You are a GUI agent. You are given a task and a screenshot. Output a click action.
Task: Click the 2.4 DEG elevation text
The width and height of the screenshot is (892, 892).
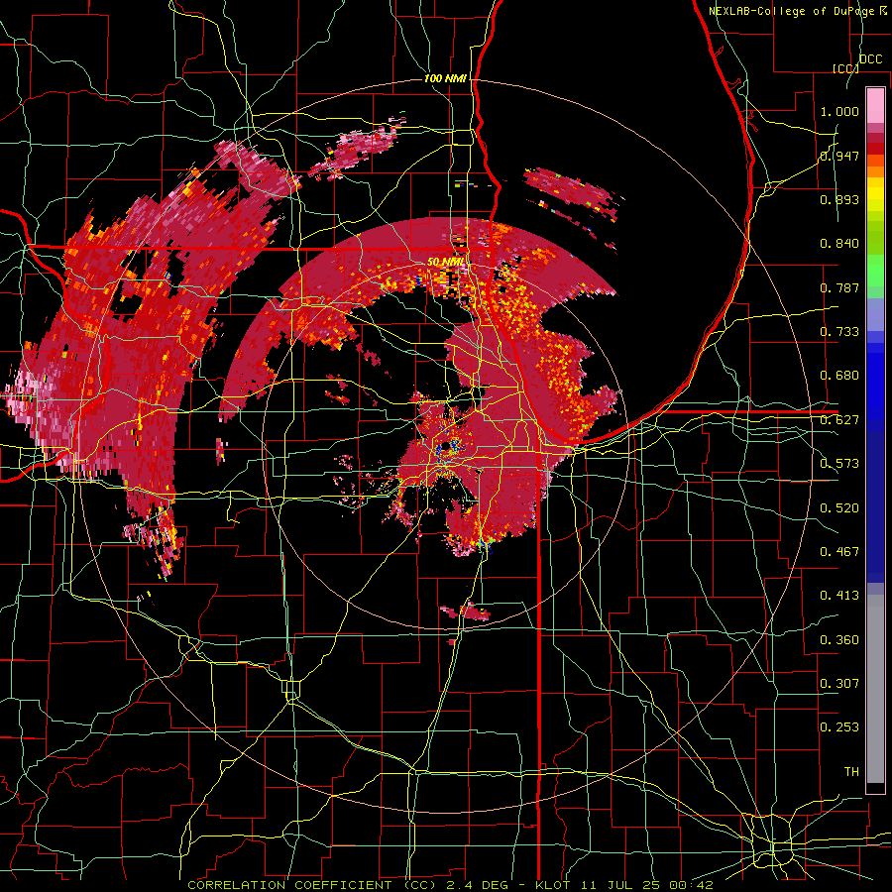[478, 885]
